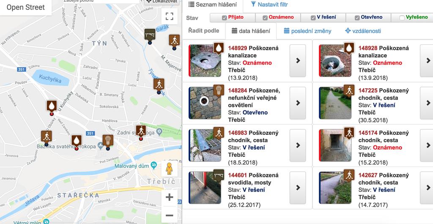Open report number 146983 link
The height and width of the screenshot is (224, 433).
point(238,133)
